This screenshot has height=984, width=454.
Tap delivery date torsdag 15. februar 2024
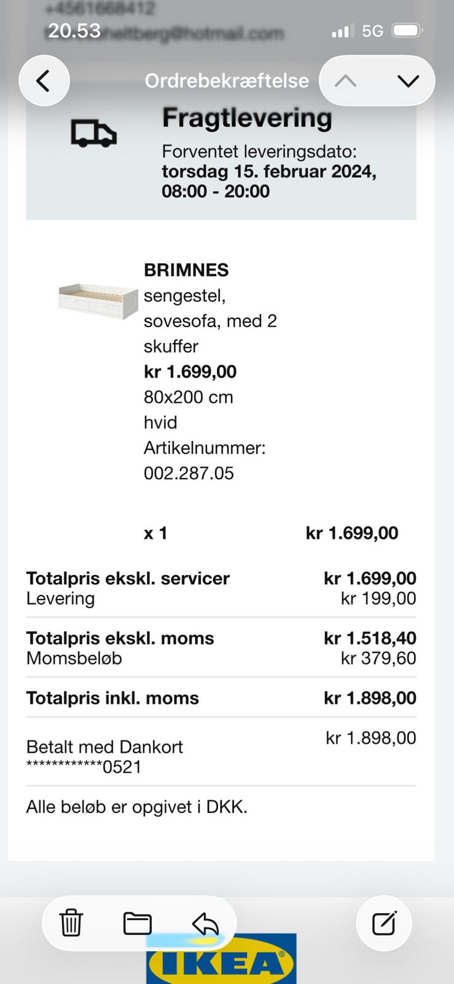coord(268,171)
